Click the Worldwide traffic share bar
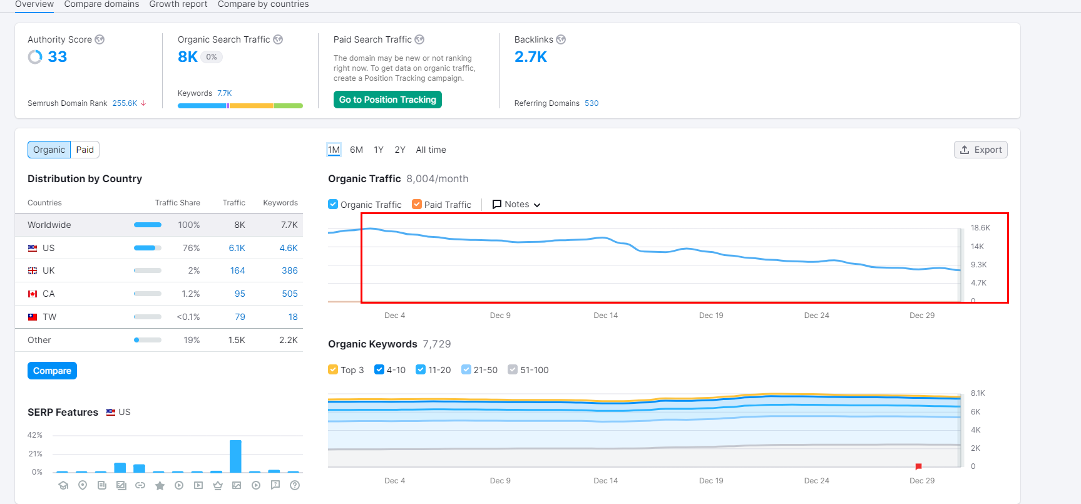This screenshot has width=1081, height=504. (x=148, y=225)
